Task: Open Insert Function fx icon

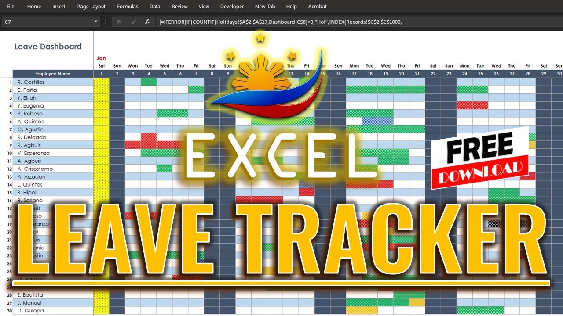Action: click(x=148, y=22)
